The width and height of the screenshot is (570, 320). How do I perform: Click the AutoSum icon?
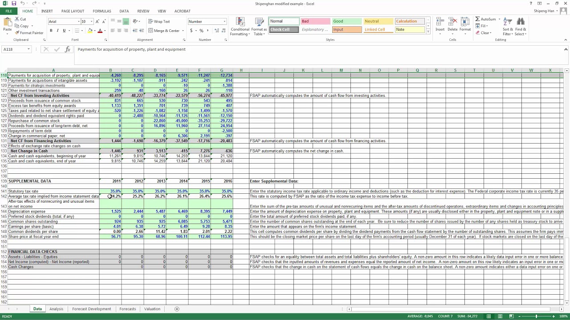point(478,19)
